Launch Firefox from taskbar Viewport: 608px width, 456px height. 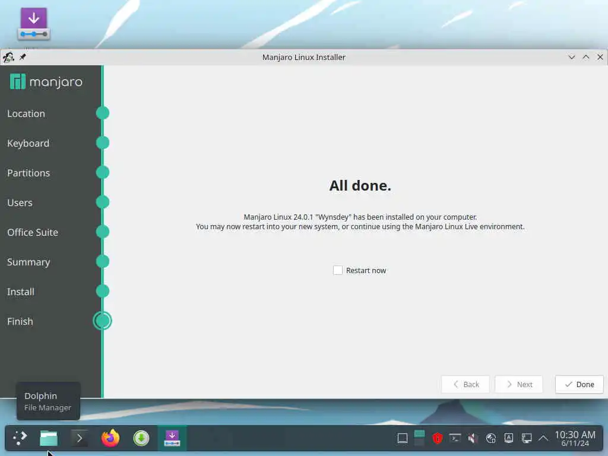[x=110, y=438]
